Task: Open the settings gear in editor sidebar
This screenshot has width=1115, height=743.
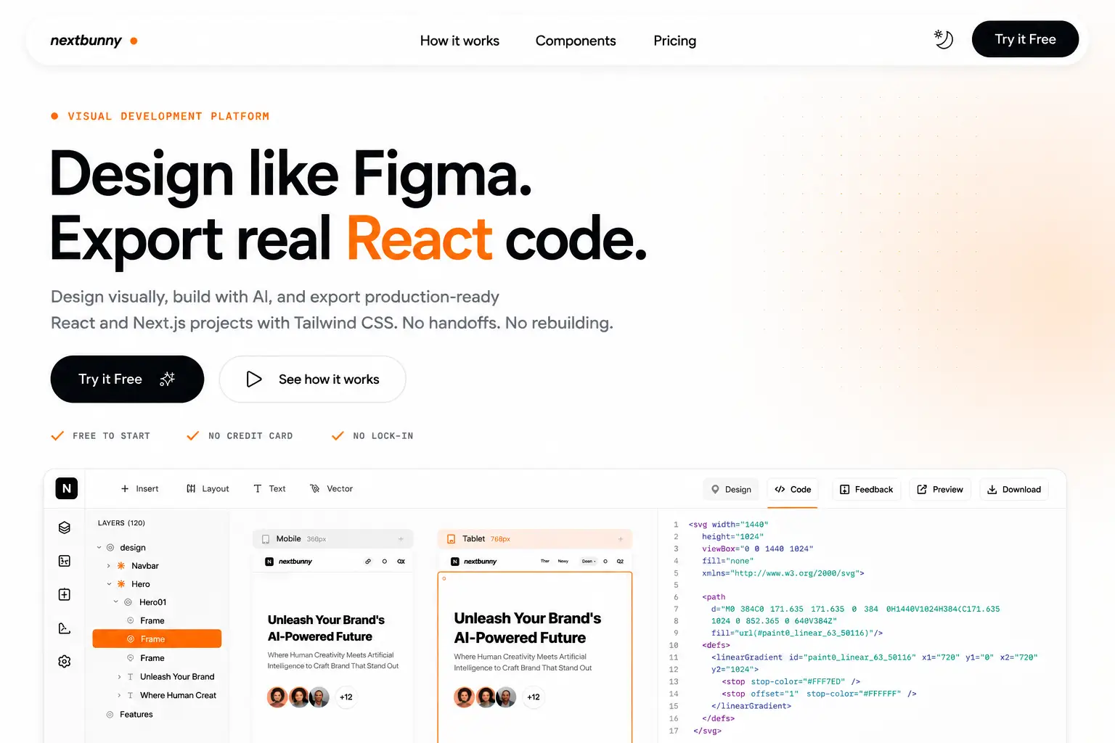Action: pyautogui.click(x=65, y=662)
